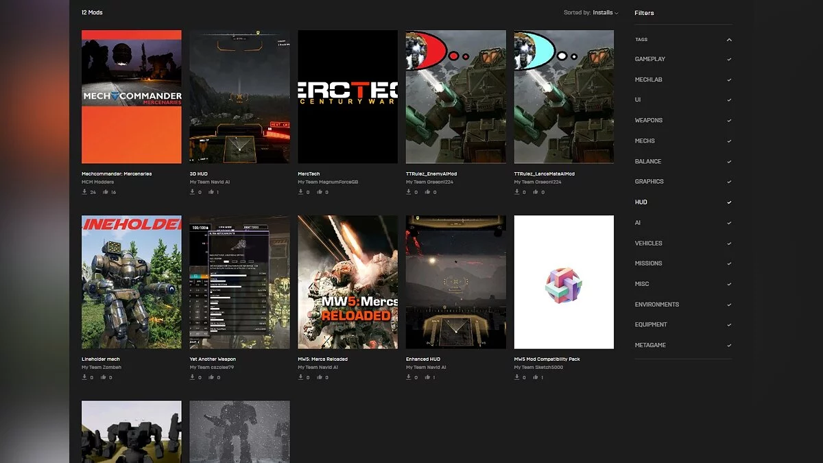Toggle the AI tag checkmark
823x463 pixels.
729,223
